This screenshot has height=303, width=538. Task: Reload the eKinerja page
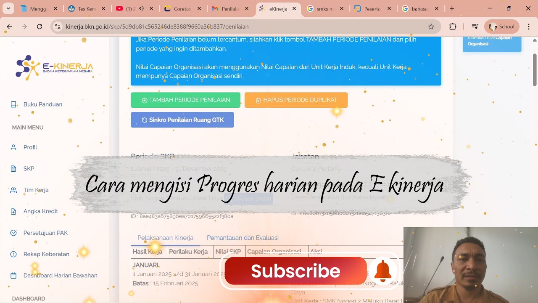pyautogui.click(x=40, y=27)
